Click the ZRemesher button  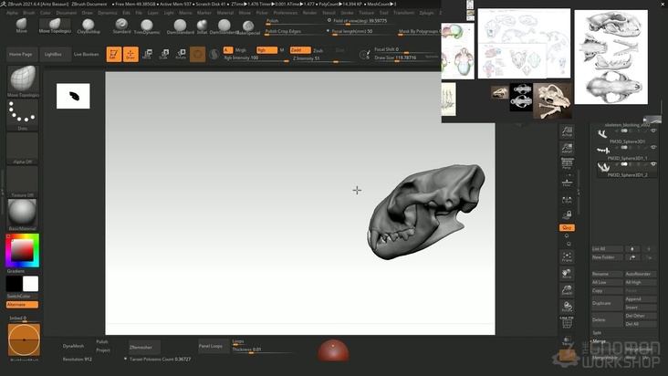[x=145, y=348]
